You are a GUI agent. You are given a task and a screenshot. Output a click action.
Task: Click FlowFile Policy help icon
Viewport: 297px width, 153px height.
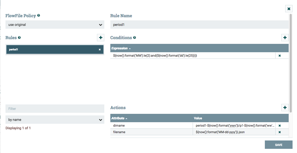[39, 16]
